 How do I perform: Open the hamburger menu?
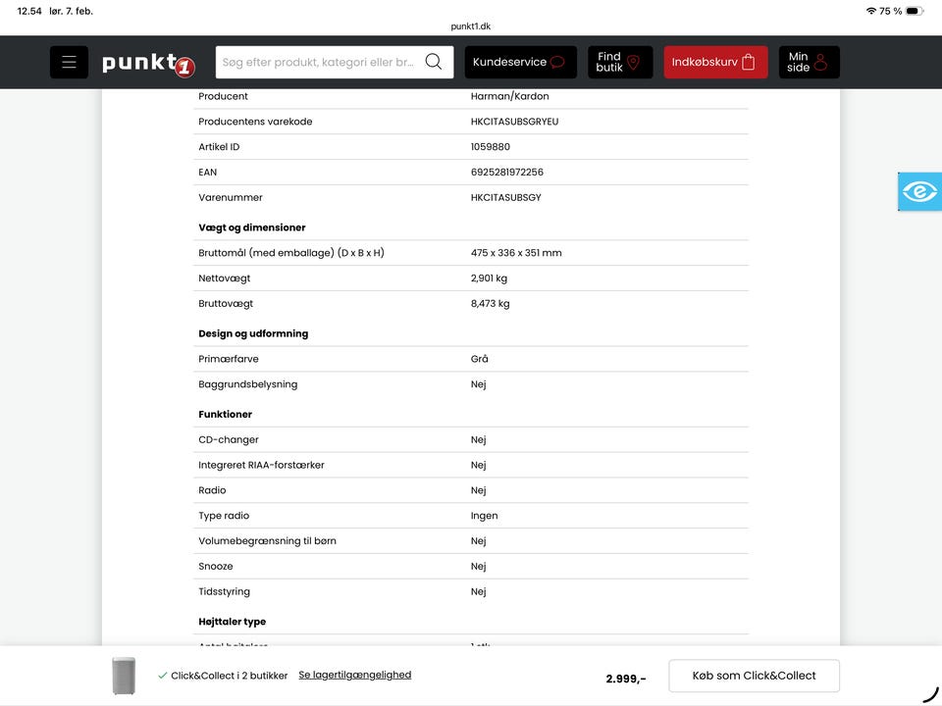69,62
